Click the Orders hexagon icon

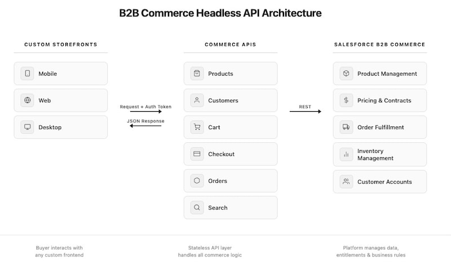(197, 180)
